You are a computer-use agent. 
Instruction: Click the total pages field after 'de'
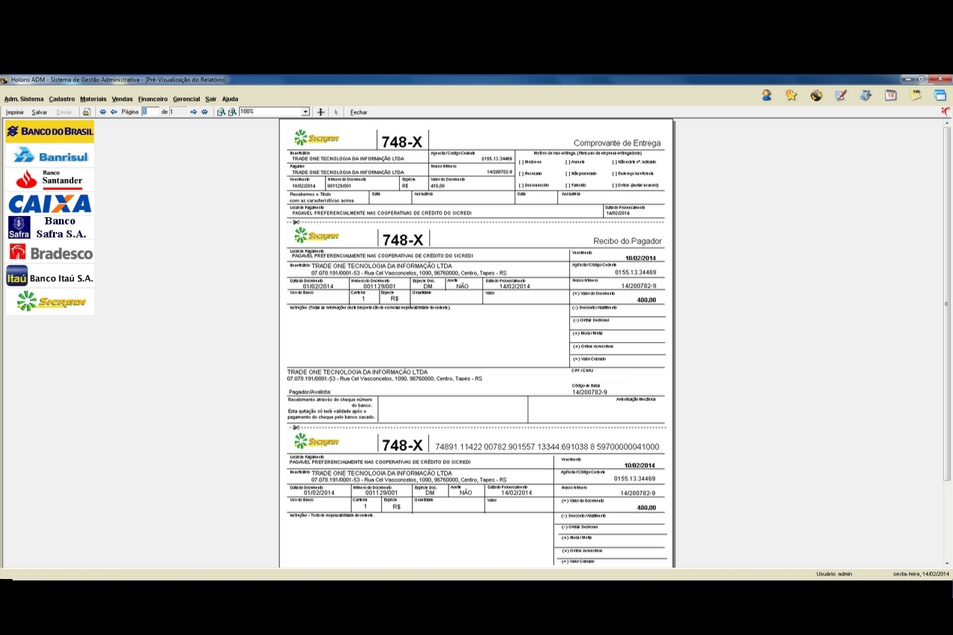[x=178, y=112]
